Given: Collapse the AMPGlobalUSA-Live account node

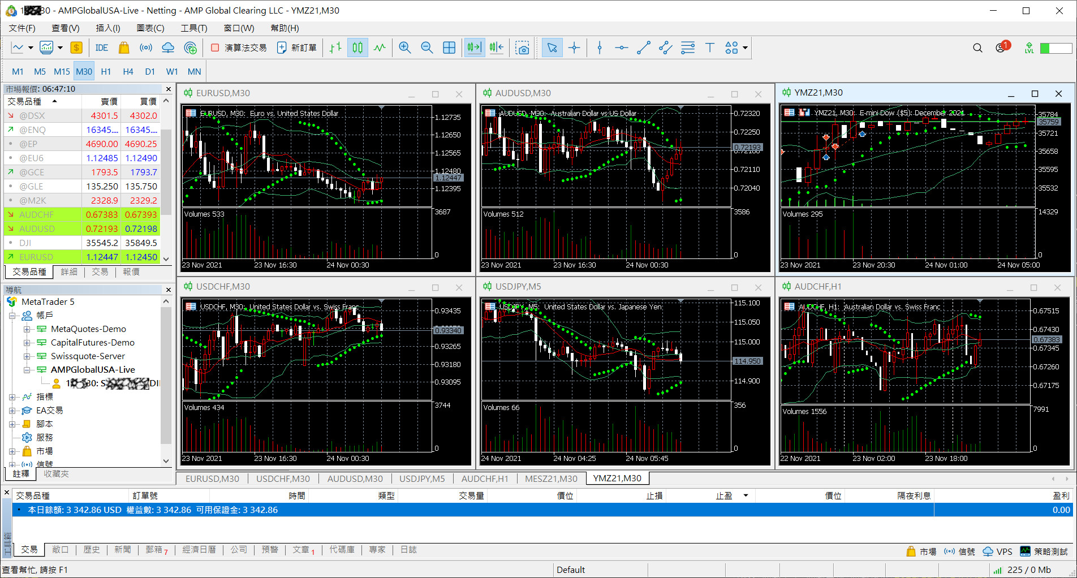Looking at the screenshot, I should pyautogui.click(x=27, y=370).
